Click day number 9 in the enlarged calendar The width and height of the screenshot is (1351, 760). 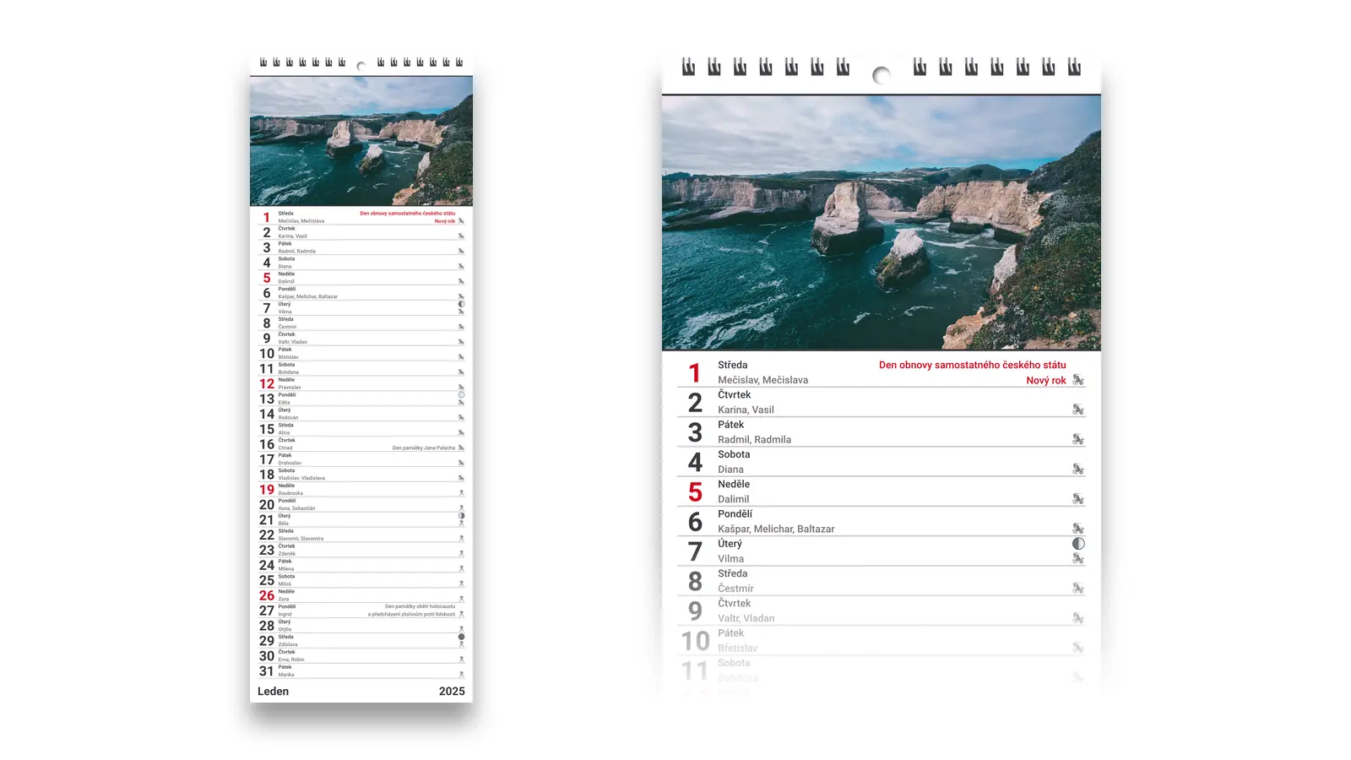tap(695, 611)
